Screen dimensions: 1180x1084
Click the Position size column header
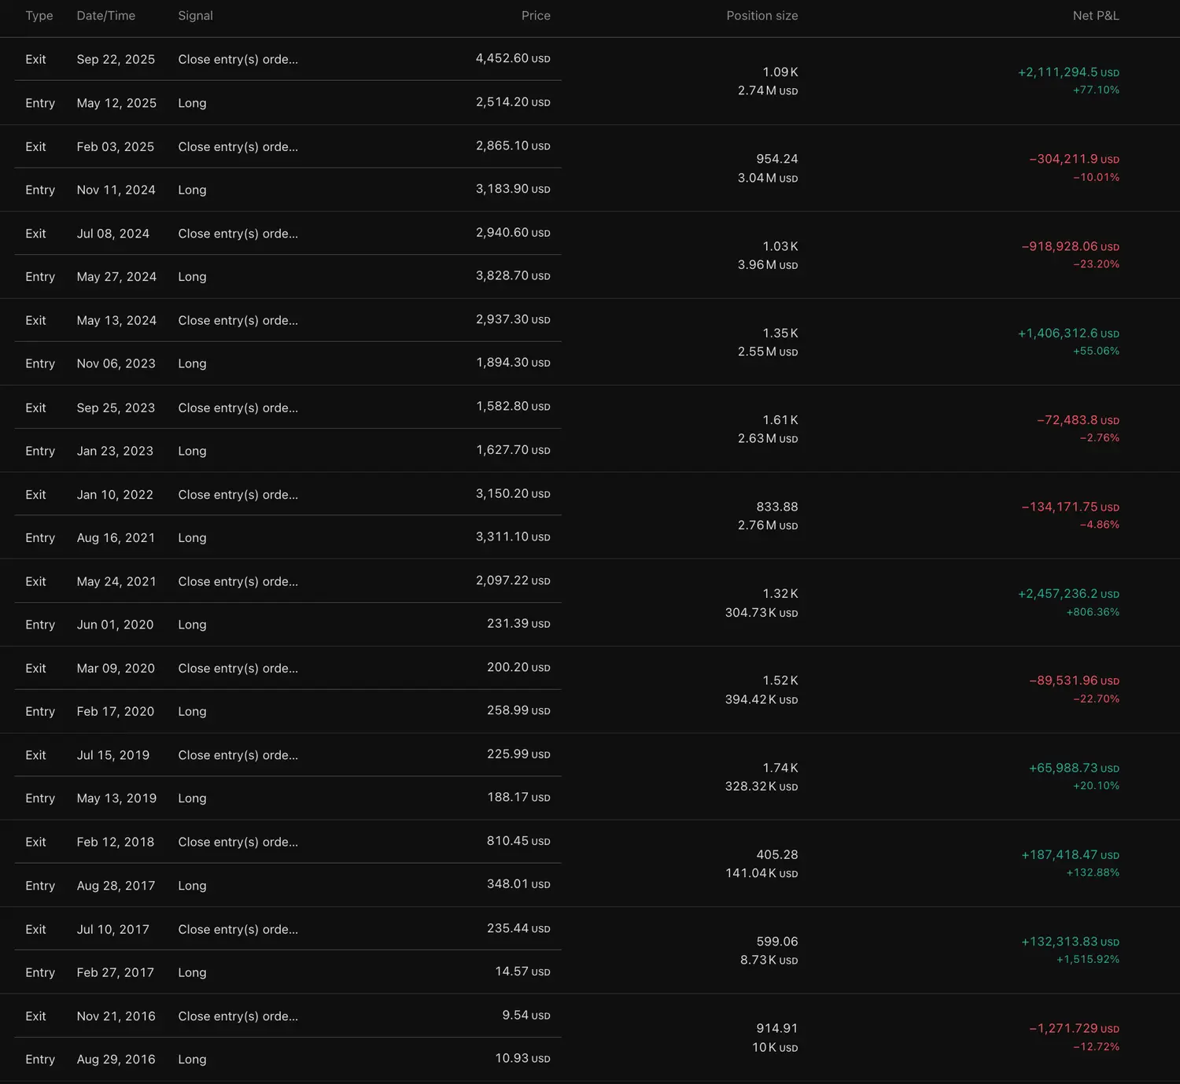pyautogui.click(x=761, y=16)
